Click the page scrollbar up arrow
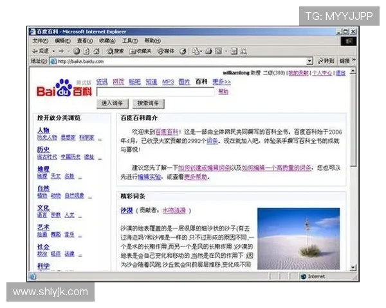 353,71
